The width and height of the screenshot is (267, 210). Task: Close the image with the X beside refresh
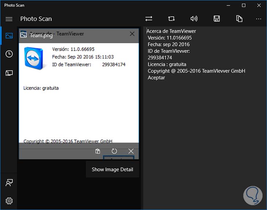pos(131,151)
